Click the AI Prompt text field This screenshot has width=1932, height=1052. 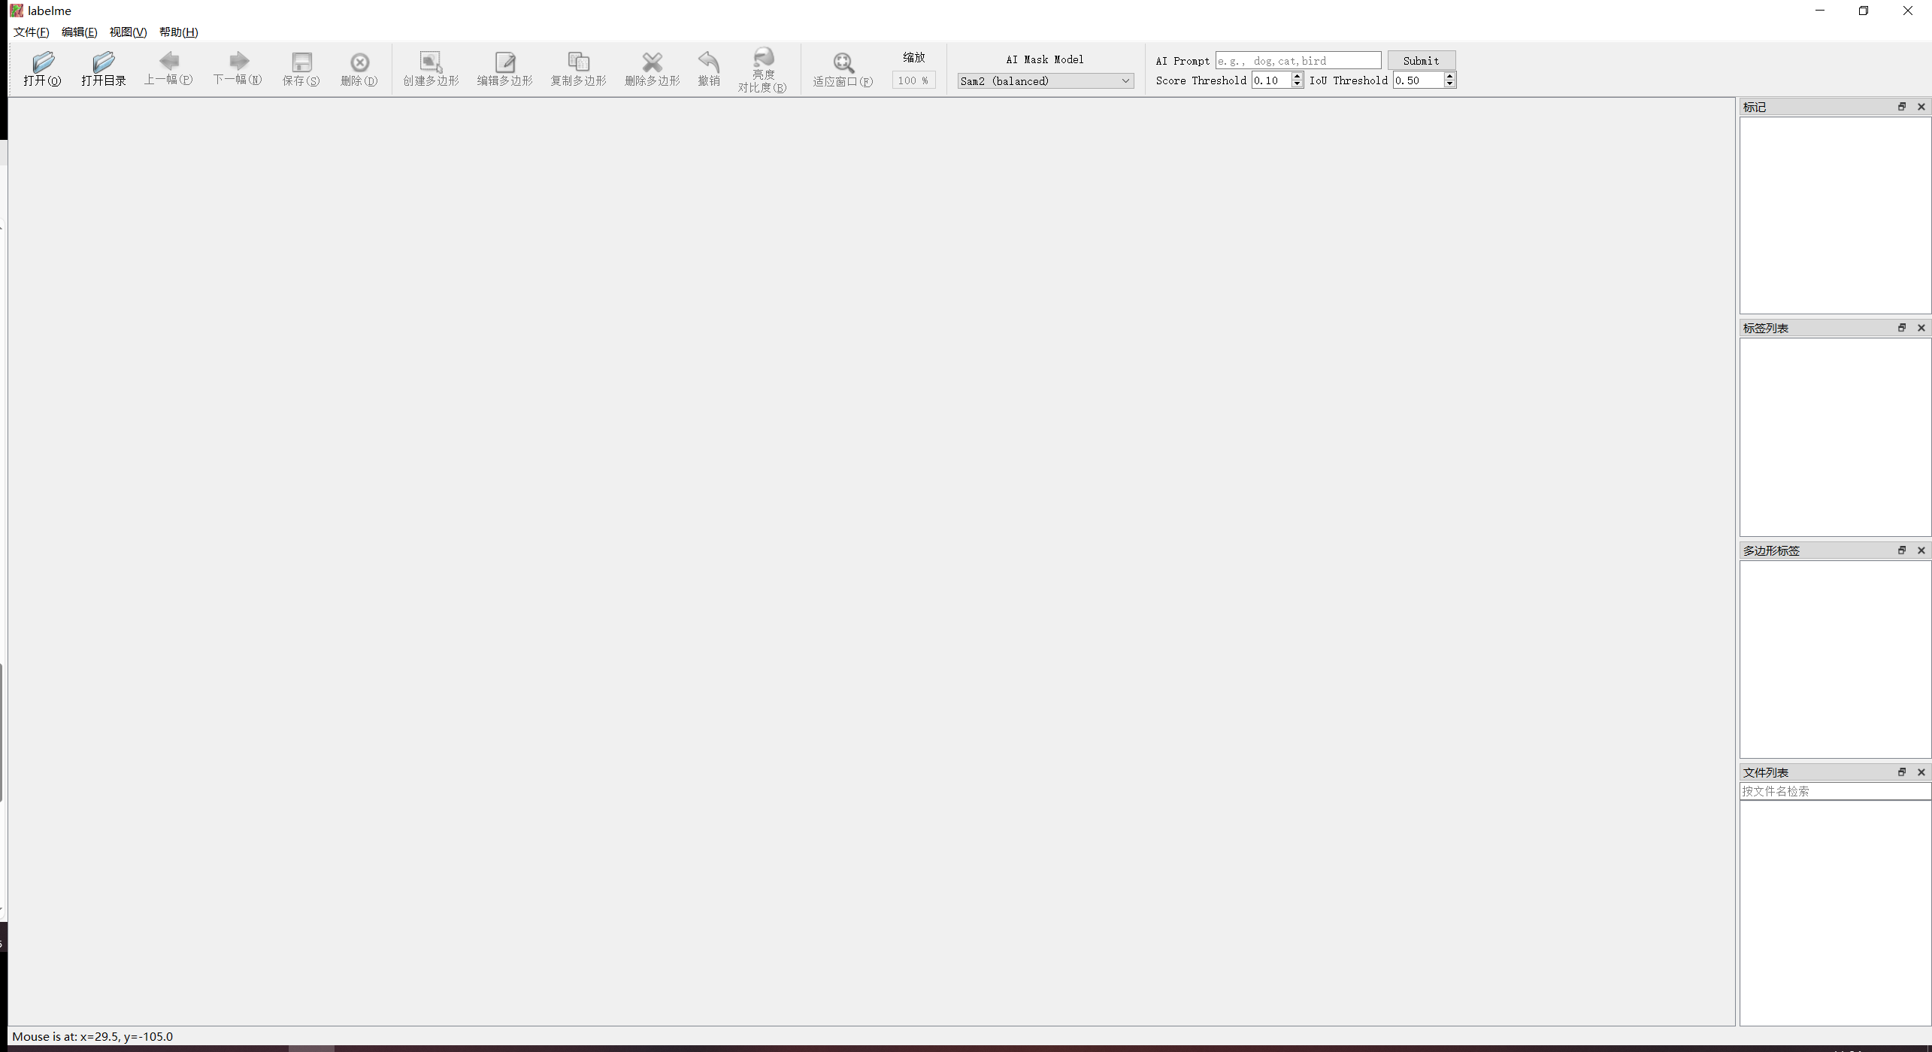click(x=1298, y=61)
